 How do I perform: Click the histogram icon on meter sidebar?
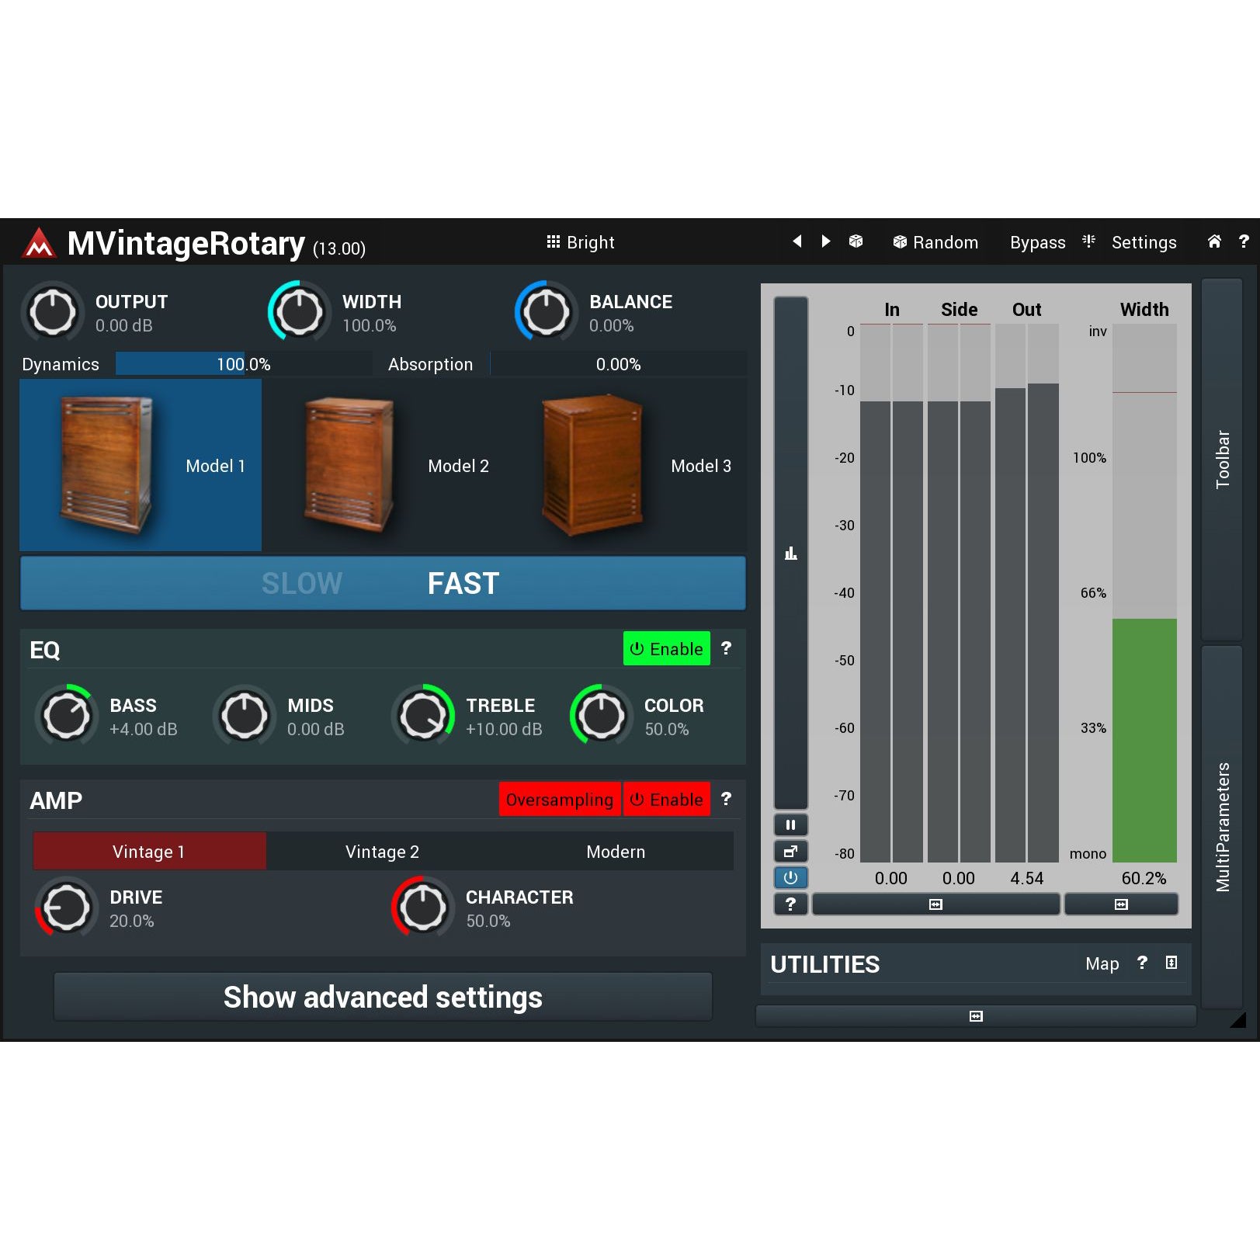point(790,554)
